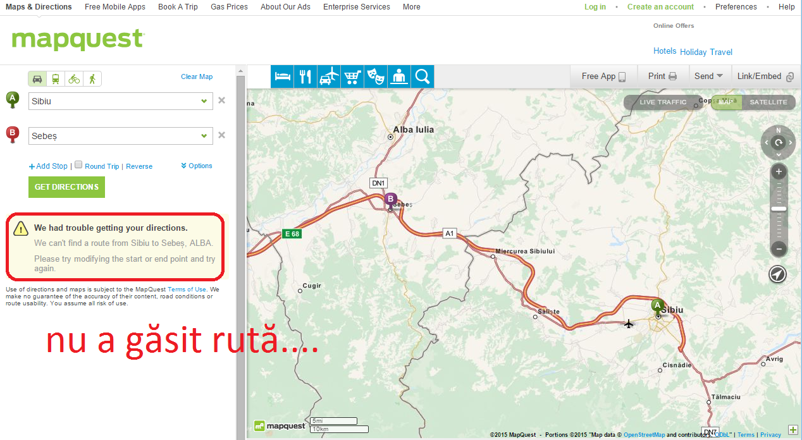
Task: Toggle the Round Trip checkbox
Action: coord(78,164)
